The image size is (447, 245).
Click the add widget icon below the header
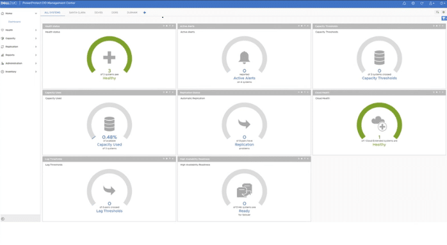coord(437,12)
